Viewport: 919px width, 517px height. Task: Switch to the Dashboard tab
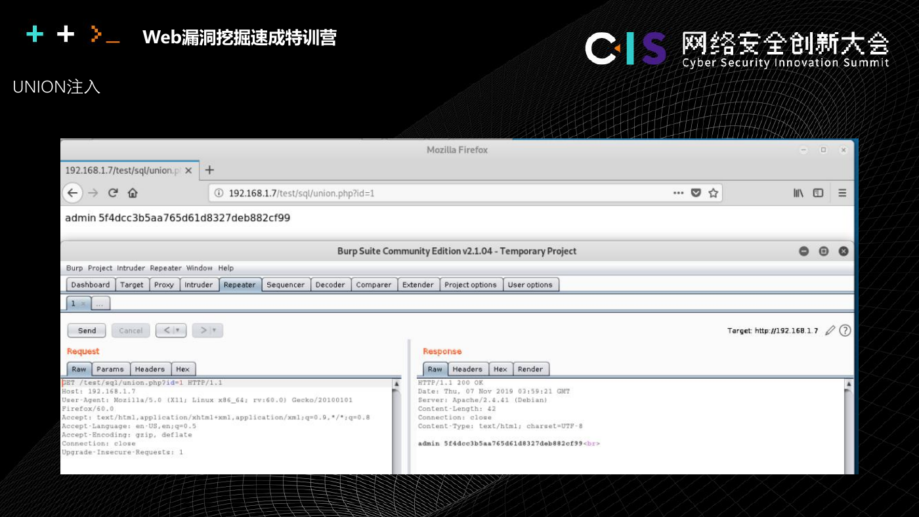(91, 285)
